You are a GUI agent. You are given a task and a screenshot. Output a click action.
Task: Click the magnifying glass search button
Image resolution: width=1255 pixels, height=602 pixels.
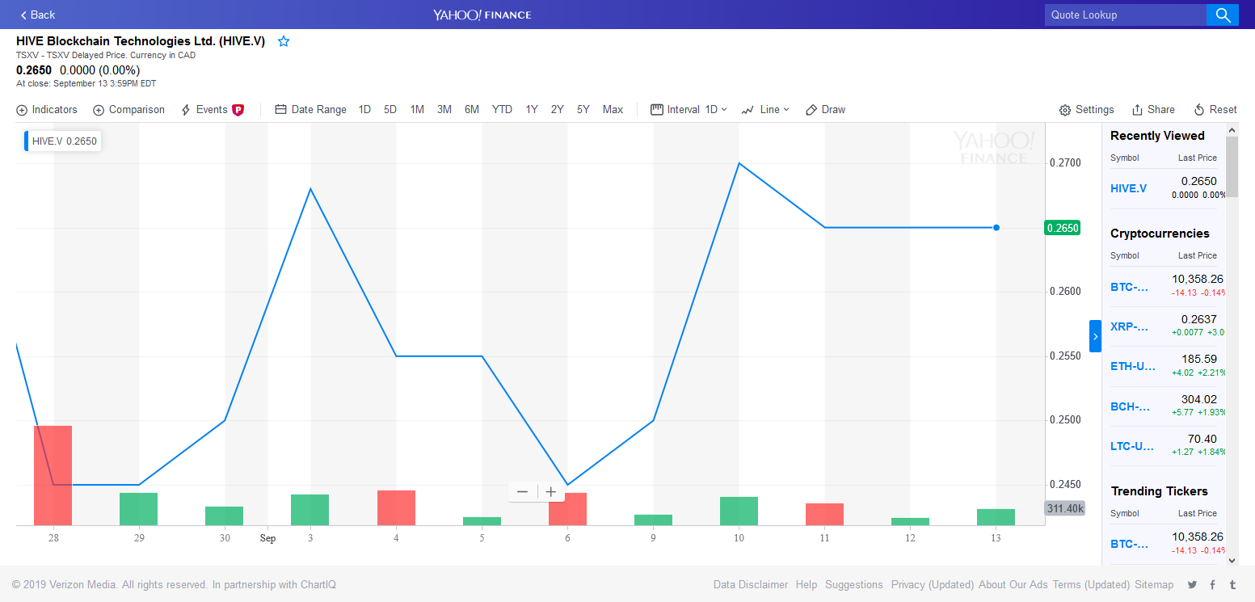1223,15
